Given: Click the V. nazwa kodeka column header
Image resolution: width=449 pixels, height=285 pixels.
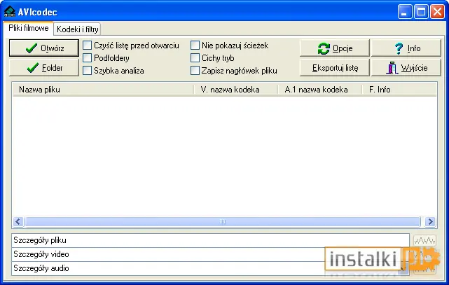Looking at the screenshot, I should 235,90.
